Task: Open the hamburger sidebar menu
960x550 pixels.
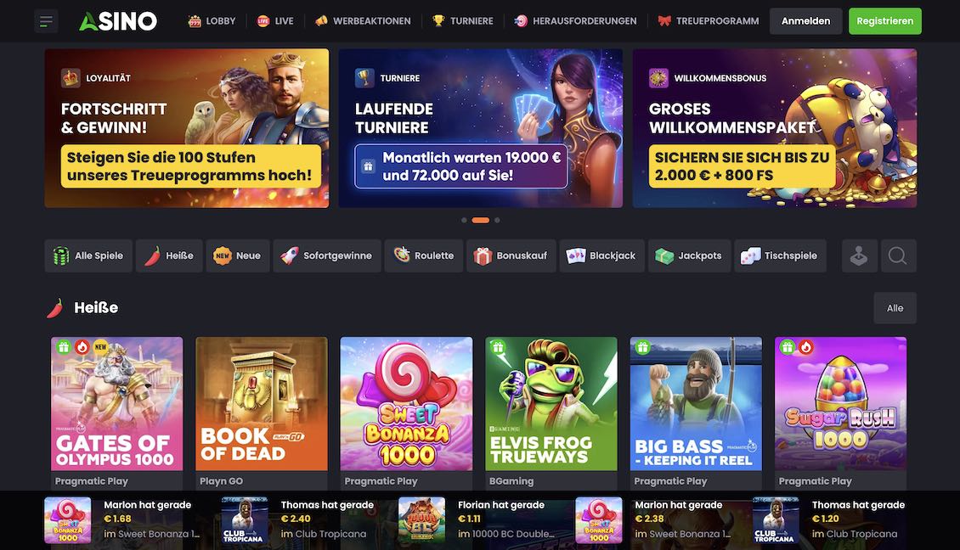Action: 46,21
